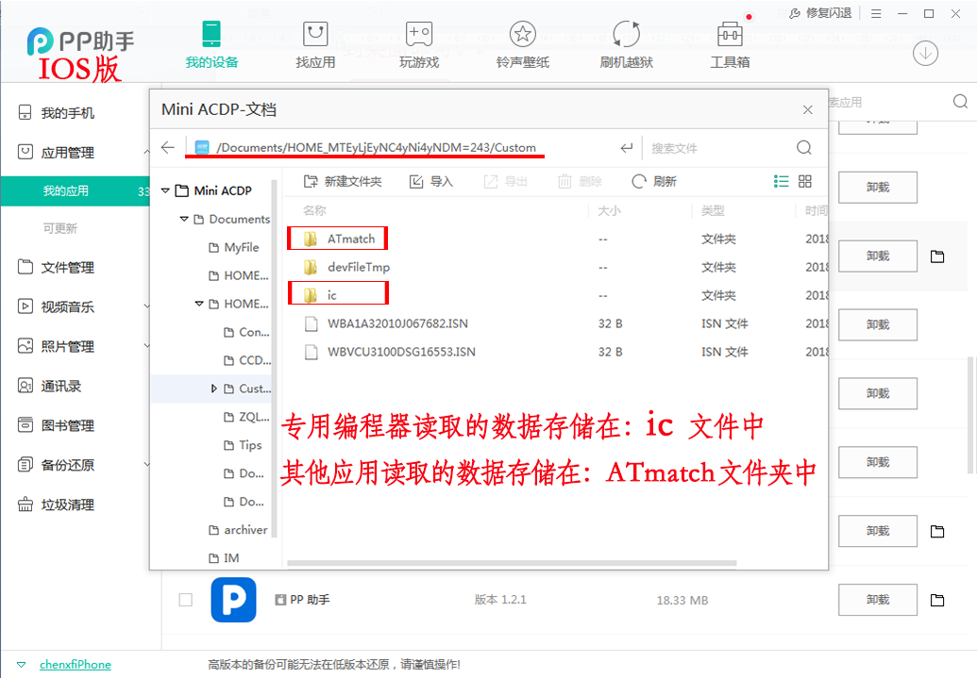
Task: Click 卸载 button for PP 助手
Action: [x=877, y=600]
